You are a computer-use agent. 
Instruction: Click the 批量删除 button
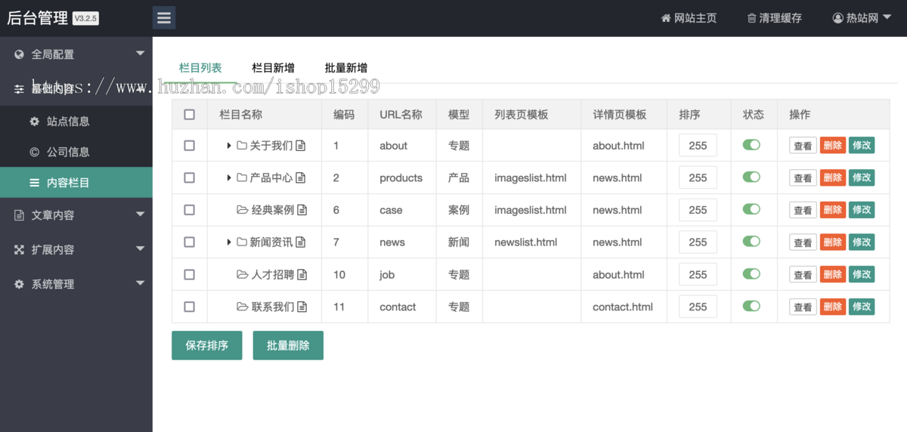pyautogui.click(x=288, y=345)
